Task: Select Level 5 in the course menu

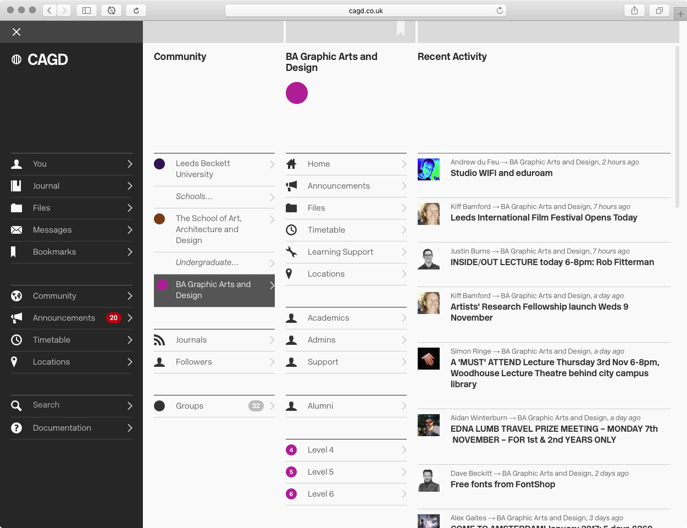Action: pos(320,472)
